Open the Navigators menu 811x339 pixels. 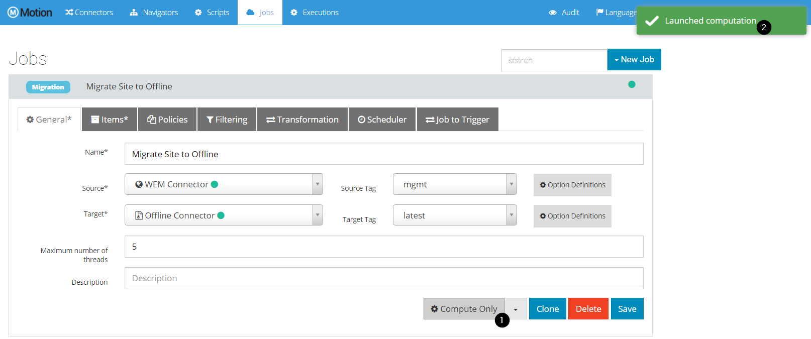point(154,13)
